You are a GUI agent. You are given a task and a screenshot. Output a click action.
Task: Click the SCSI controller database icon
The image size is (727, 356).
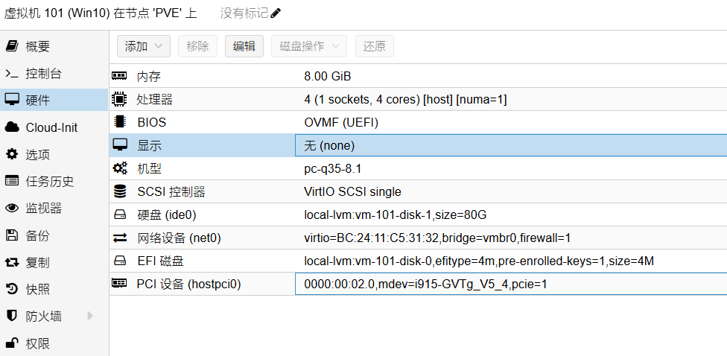120,191
